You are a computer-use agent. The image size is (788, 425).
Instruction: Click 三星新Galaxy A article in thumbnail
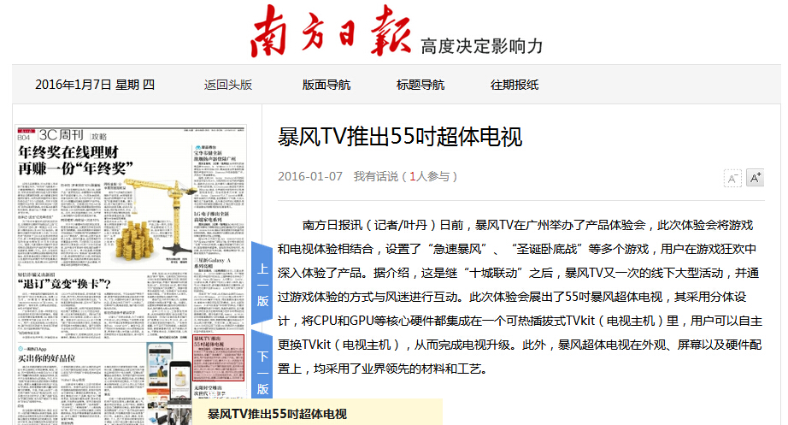[212, 263]
